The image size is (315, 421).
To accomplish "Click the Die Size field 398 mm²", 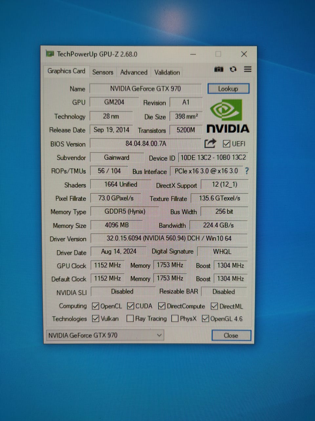I will click(x=186, y=116).
